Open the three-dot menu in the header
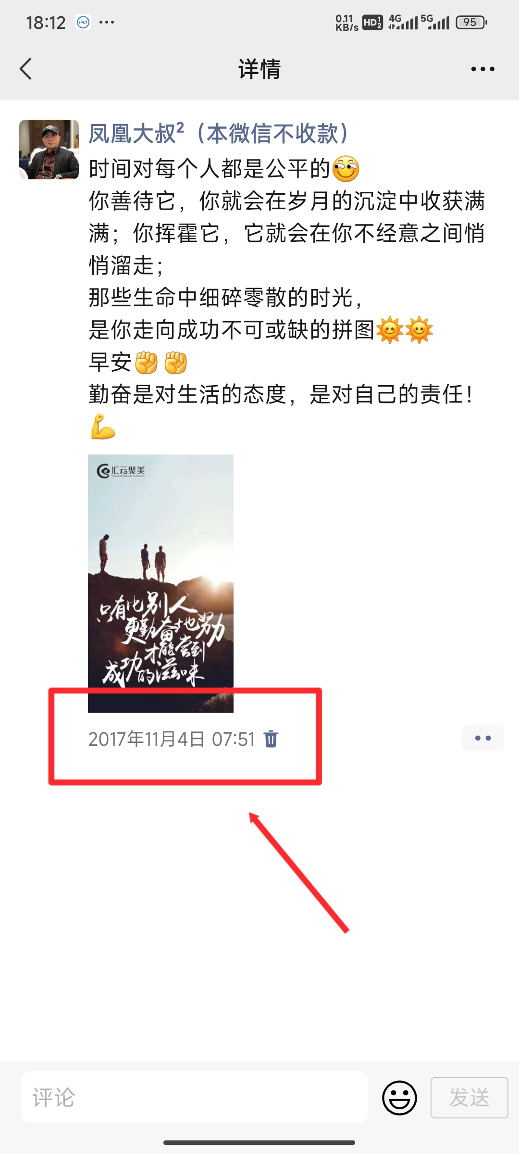 tap(482, 69)
